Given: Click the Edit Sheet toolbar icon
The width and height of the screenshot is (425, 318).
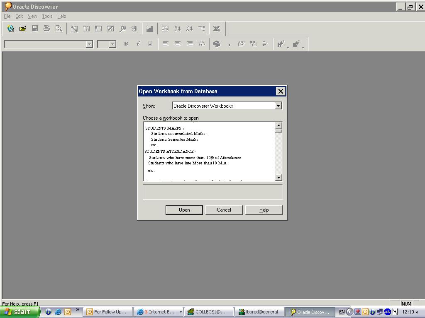Looking at the screenshot, I should (x=74, y=29).
